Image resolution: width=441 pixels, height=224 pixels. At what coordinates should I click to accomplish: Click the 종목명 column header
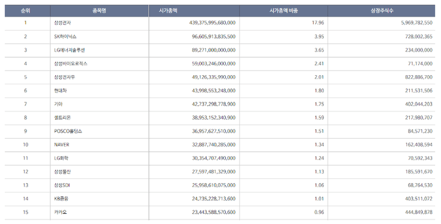(99, 11)
